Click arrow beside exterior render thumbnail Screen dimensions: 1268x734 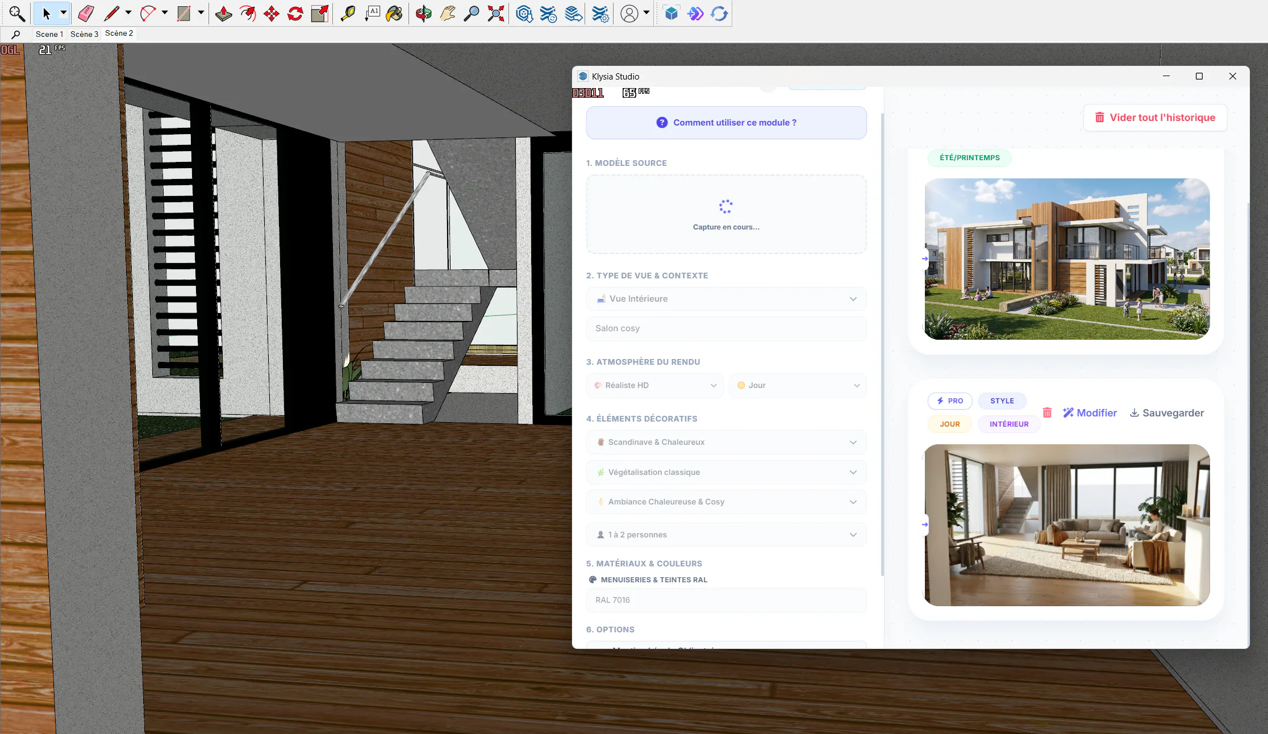coord(925,258)
